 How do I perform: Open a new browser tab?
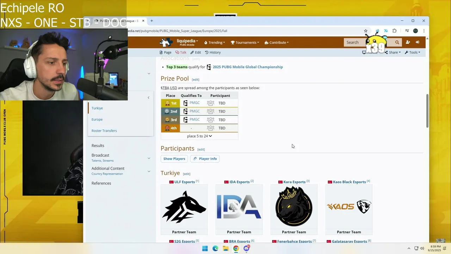pyautogui.click(x=152, y=21)
